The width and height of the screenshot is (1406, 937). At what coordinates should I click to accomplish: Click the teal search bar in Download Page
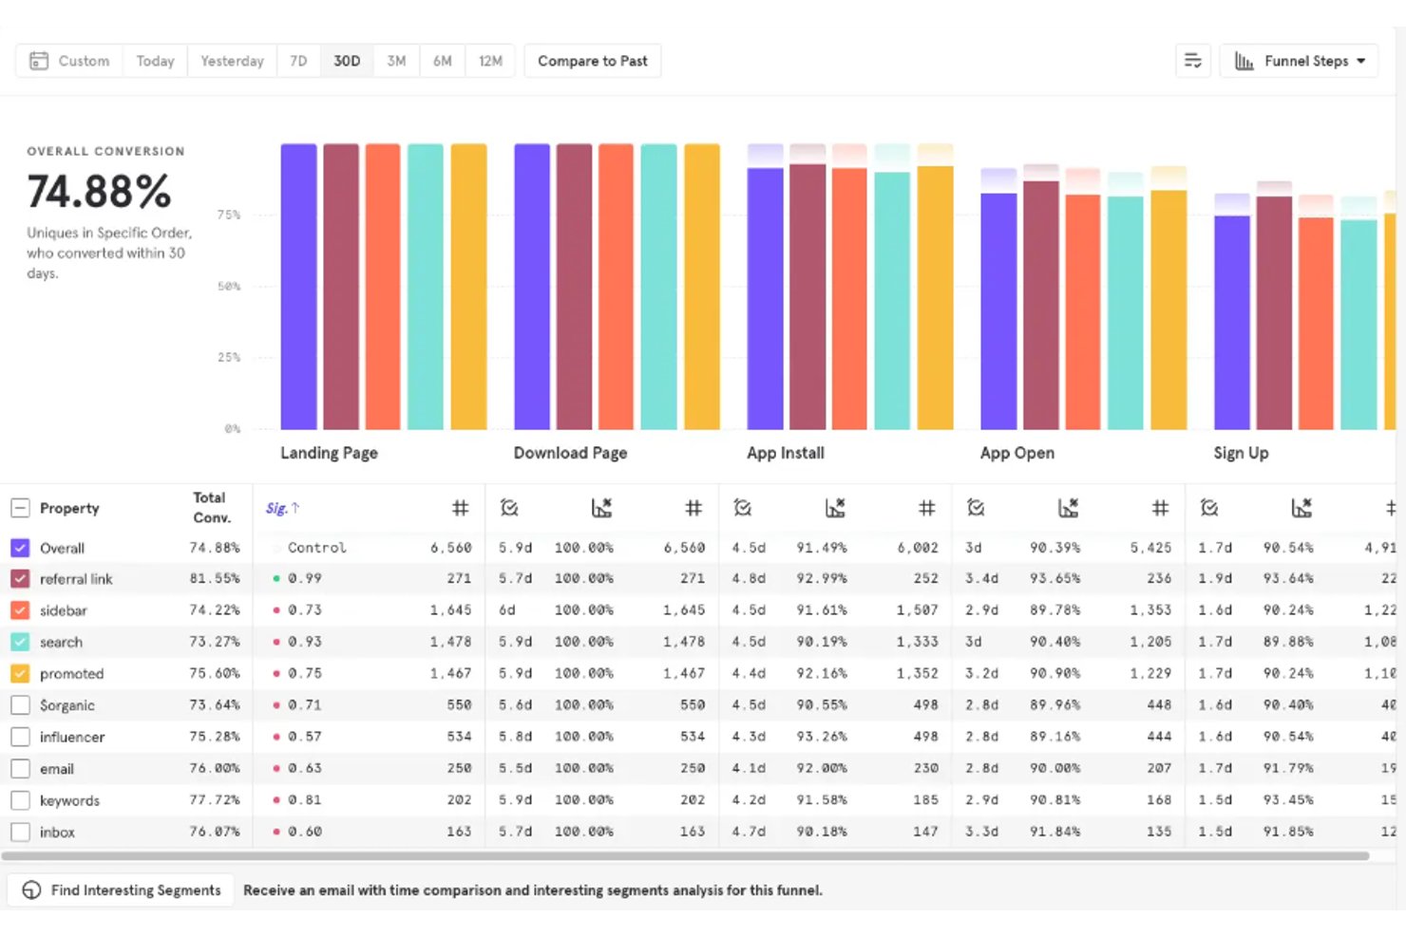point(658,287)
